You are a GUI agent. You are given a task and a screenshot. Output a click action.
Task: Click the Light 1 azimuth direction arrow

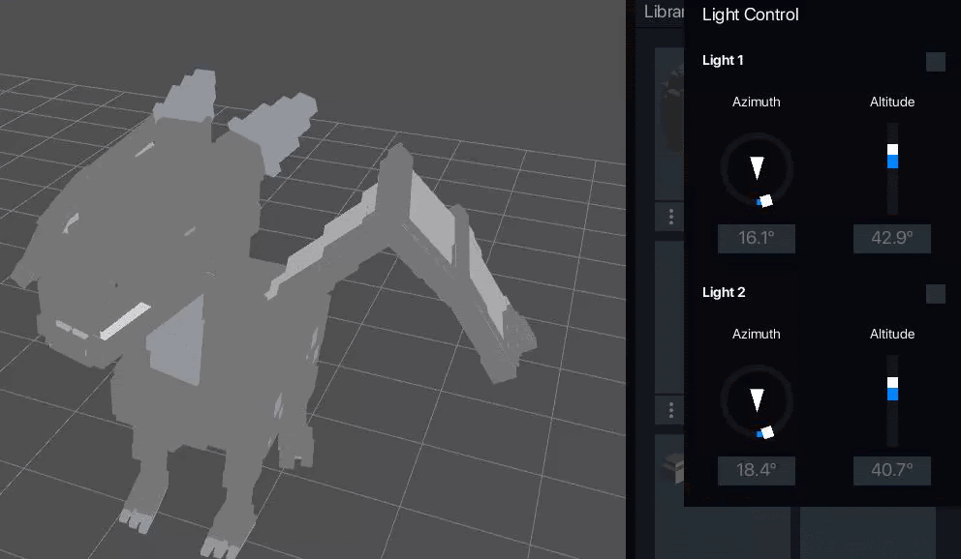tap(757, 167)
